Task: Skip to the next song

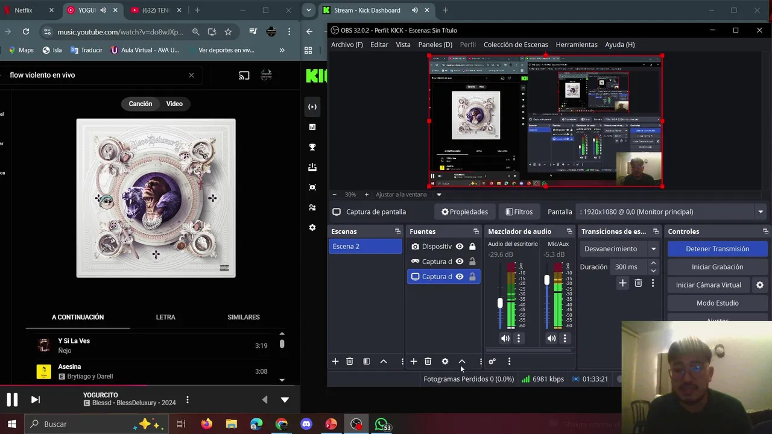Action: click(36, 400)
